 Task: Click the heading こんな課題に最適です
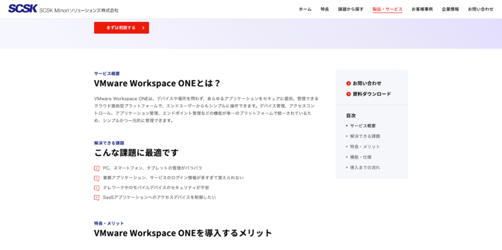(x=136, y=153)
